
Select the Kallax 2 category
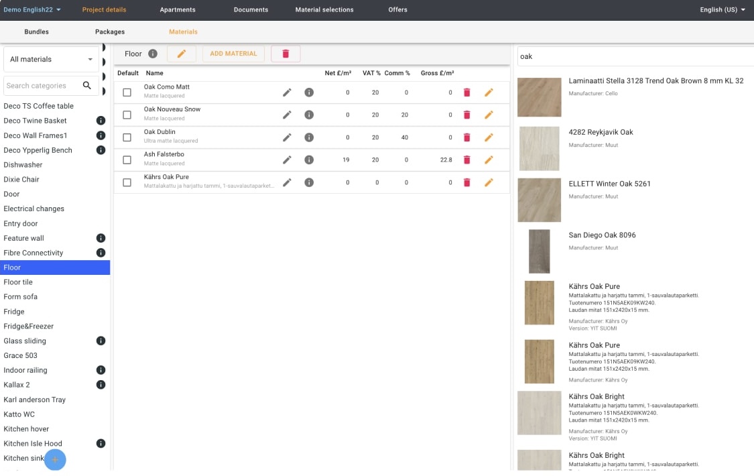55,385
